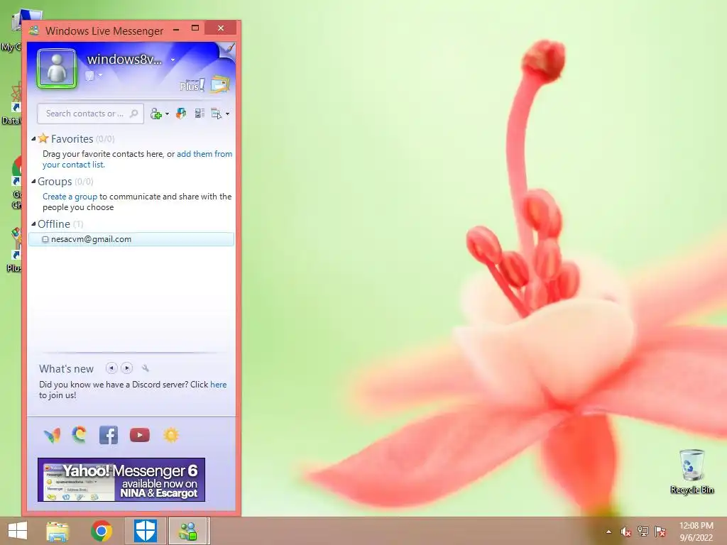
Task: Click Windows Live Messenger taskbar button
Action: click(187, 531)
